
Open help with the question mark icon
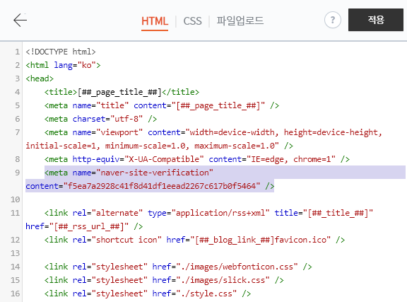click(333, 20)
